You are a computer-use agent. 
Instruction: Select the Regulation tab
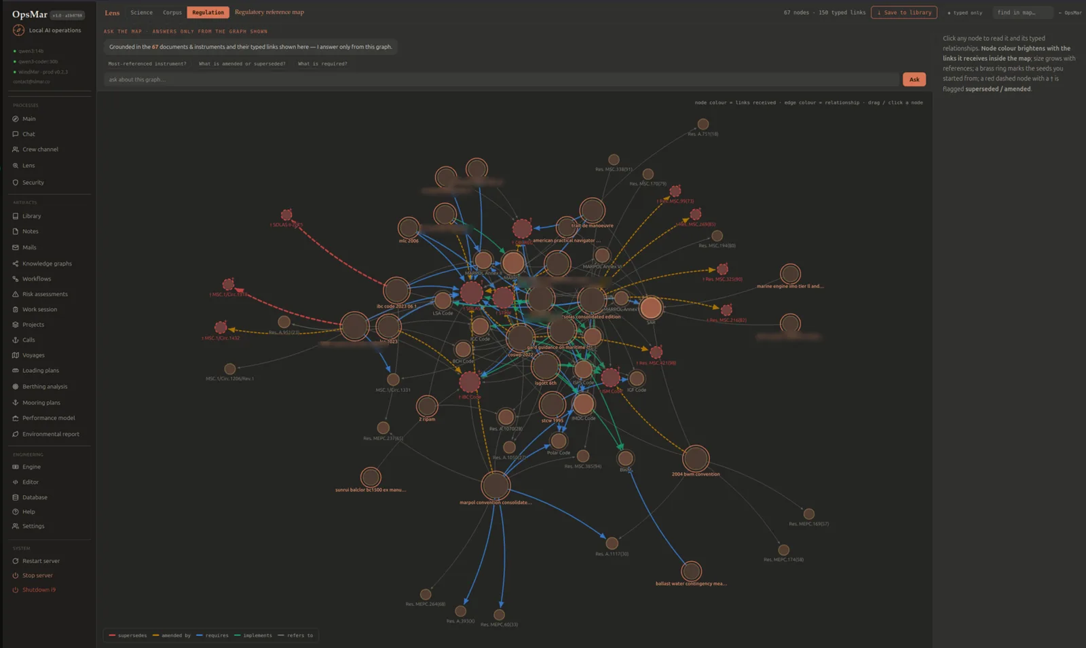208,12
